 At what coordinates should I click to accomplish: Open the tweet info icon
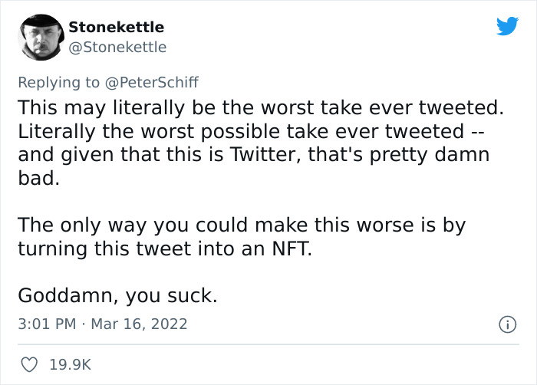(506, 325)
